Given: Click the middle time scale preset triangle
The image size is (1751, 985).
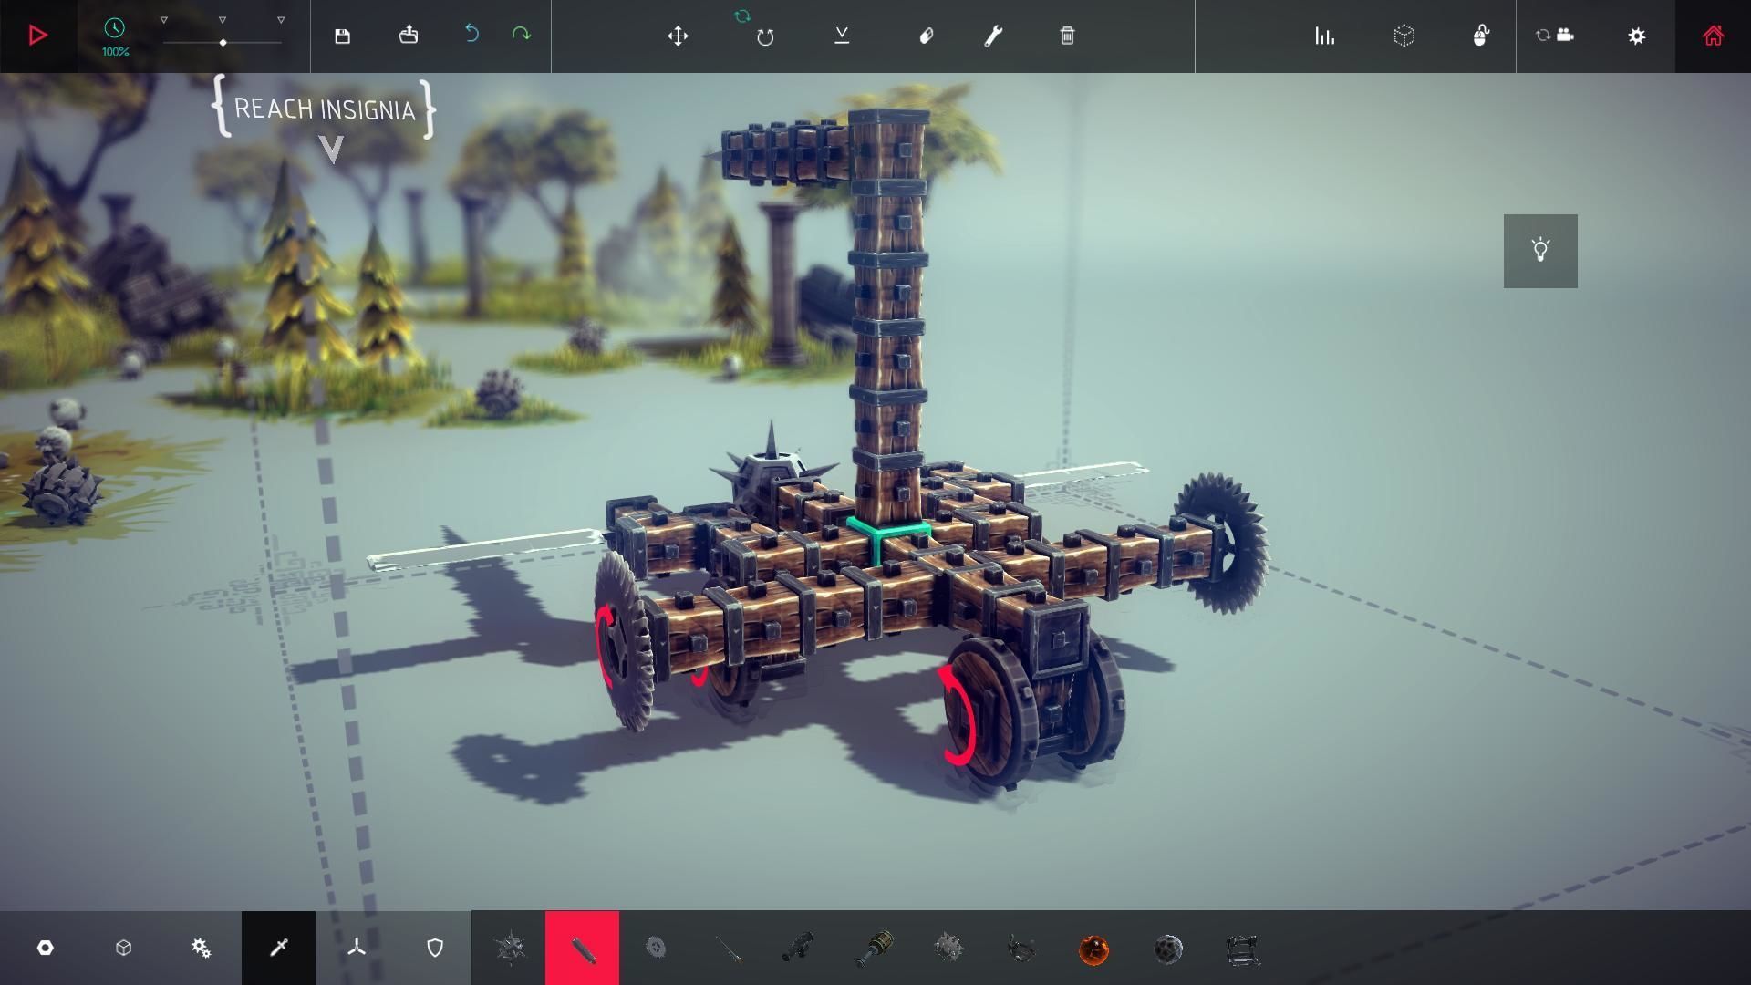Looking at the screenshot, I should [x=222, y=20].
